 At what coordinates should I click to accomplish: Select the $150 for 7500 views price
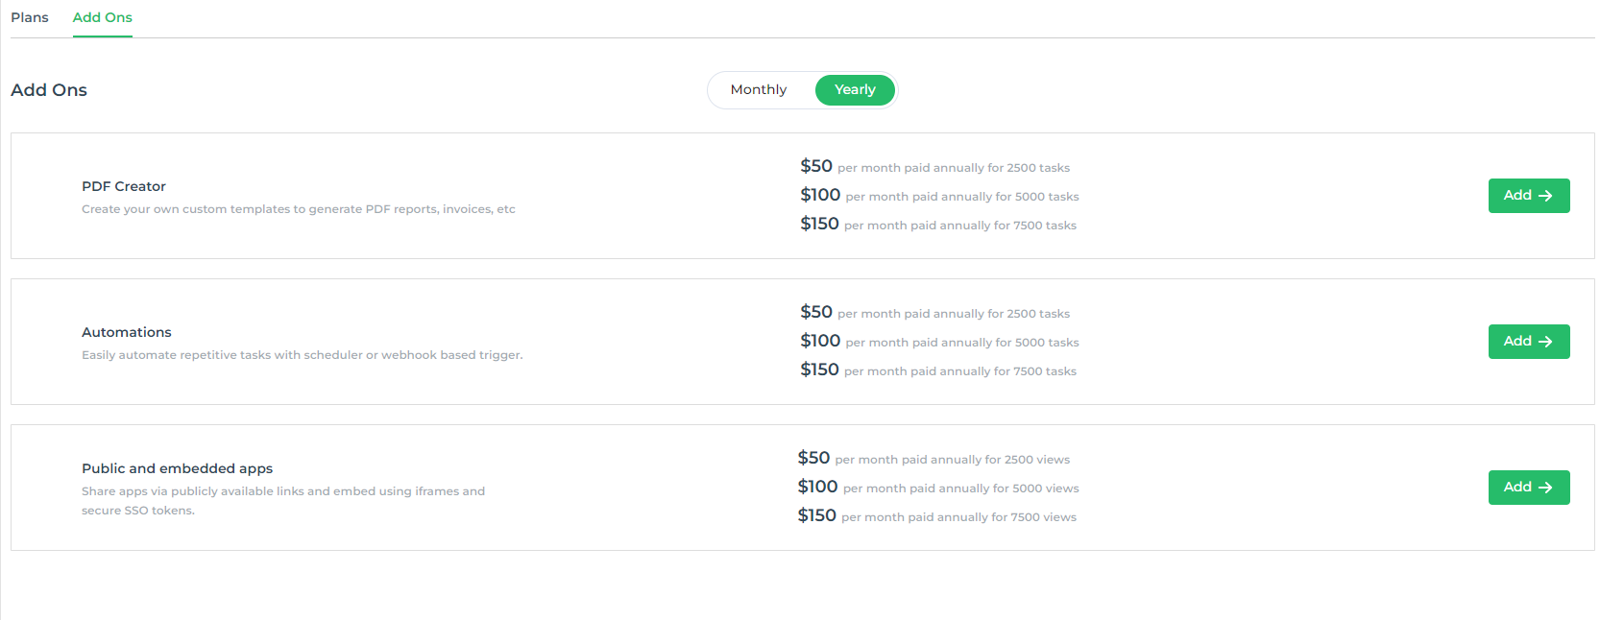click(x=937, y=516)
